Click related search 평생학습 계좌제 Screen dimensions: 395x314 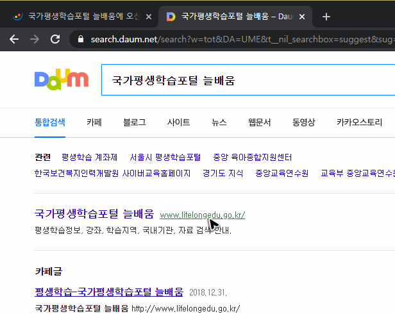[89, 158]
